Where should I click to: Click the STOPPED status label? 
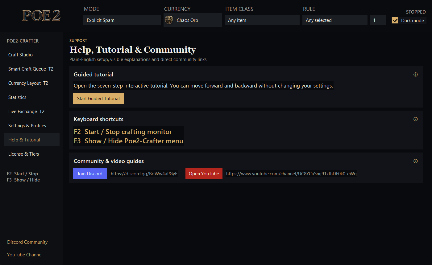416,12
